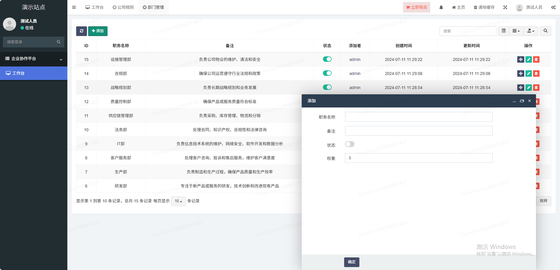Open the columns visibility dropdown

pyautogui.click(x=516, y=31)
